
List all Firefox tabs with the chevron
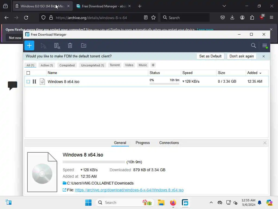[x=224, y=6]
